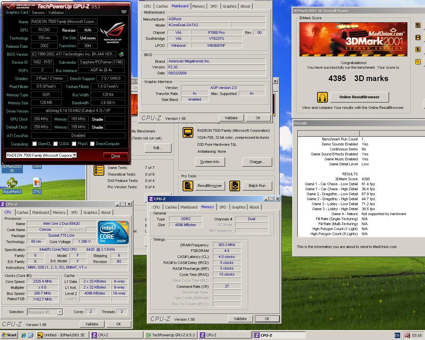Select the 3DMark Score 4395 details row
This screenshot has height=340, width=425.
coord(361,179)
